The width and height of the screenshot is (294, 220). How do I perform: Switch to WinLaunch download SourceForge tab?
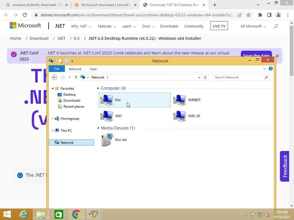pos(105,5)
